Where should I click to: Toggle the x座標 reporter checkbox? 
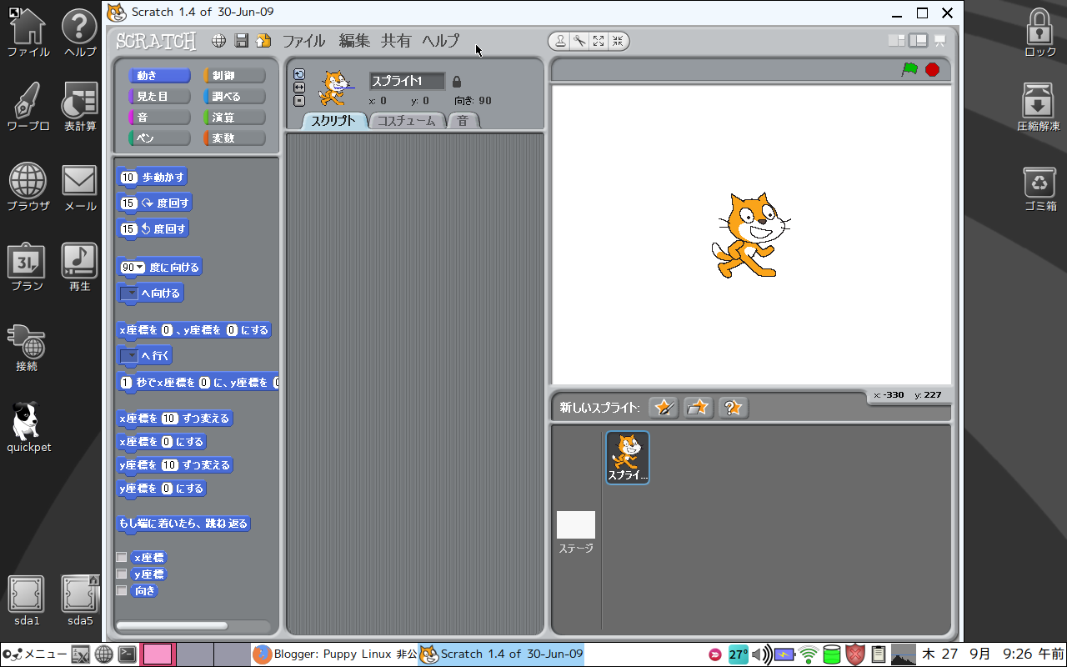click(x=122, y=557)
